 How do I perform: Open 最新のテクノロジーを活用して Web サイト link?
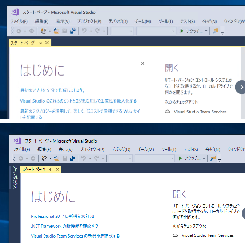[80, 114]
